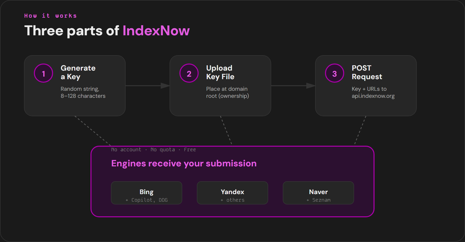
Task: Select the 'Generate a Key' heading
Action: pyautogui.click(x=78, y=72)
